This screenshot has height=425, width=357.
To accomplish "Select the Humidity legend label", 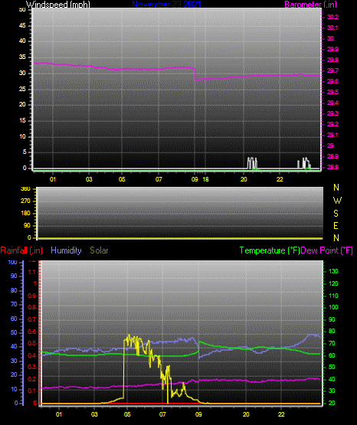I will click(66, 250).
